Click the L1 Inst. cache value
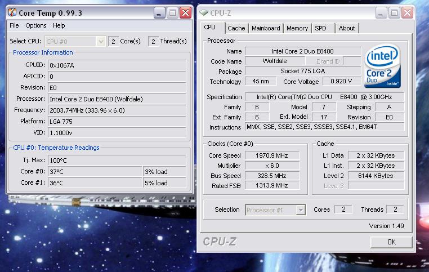The image size is (429, 272). pyautogui.click(x=376, y=166)
